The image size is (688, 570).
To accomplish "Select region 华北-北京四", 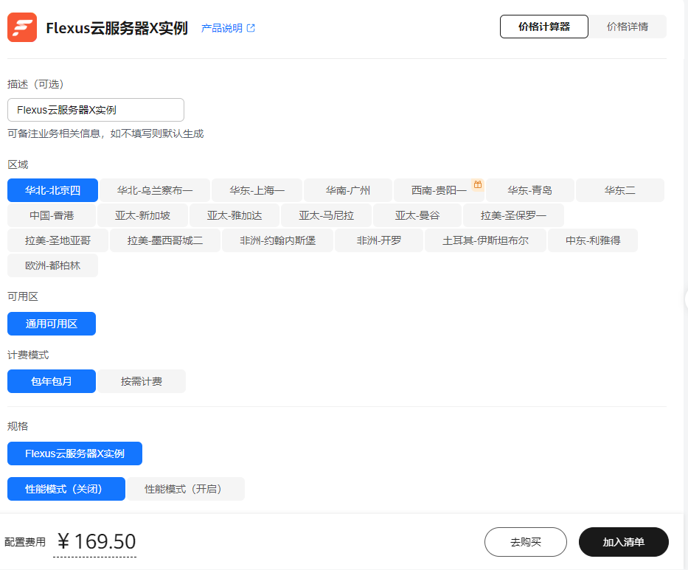I will click(52, 190).
